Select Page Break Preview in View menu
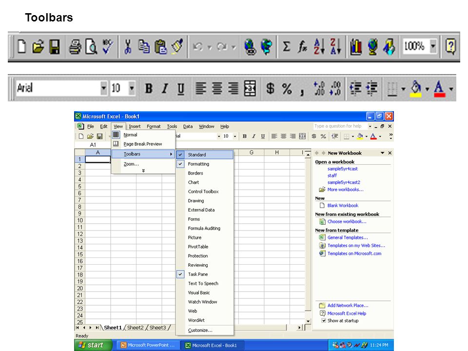Image resolution: width=468 pixels, height=351 pixels. [x=143, y=144]
